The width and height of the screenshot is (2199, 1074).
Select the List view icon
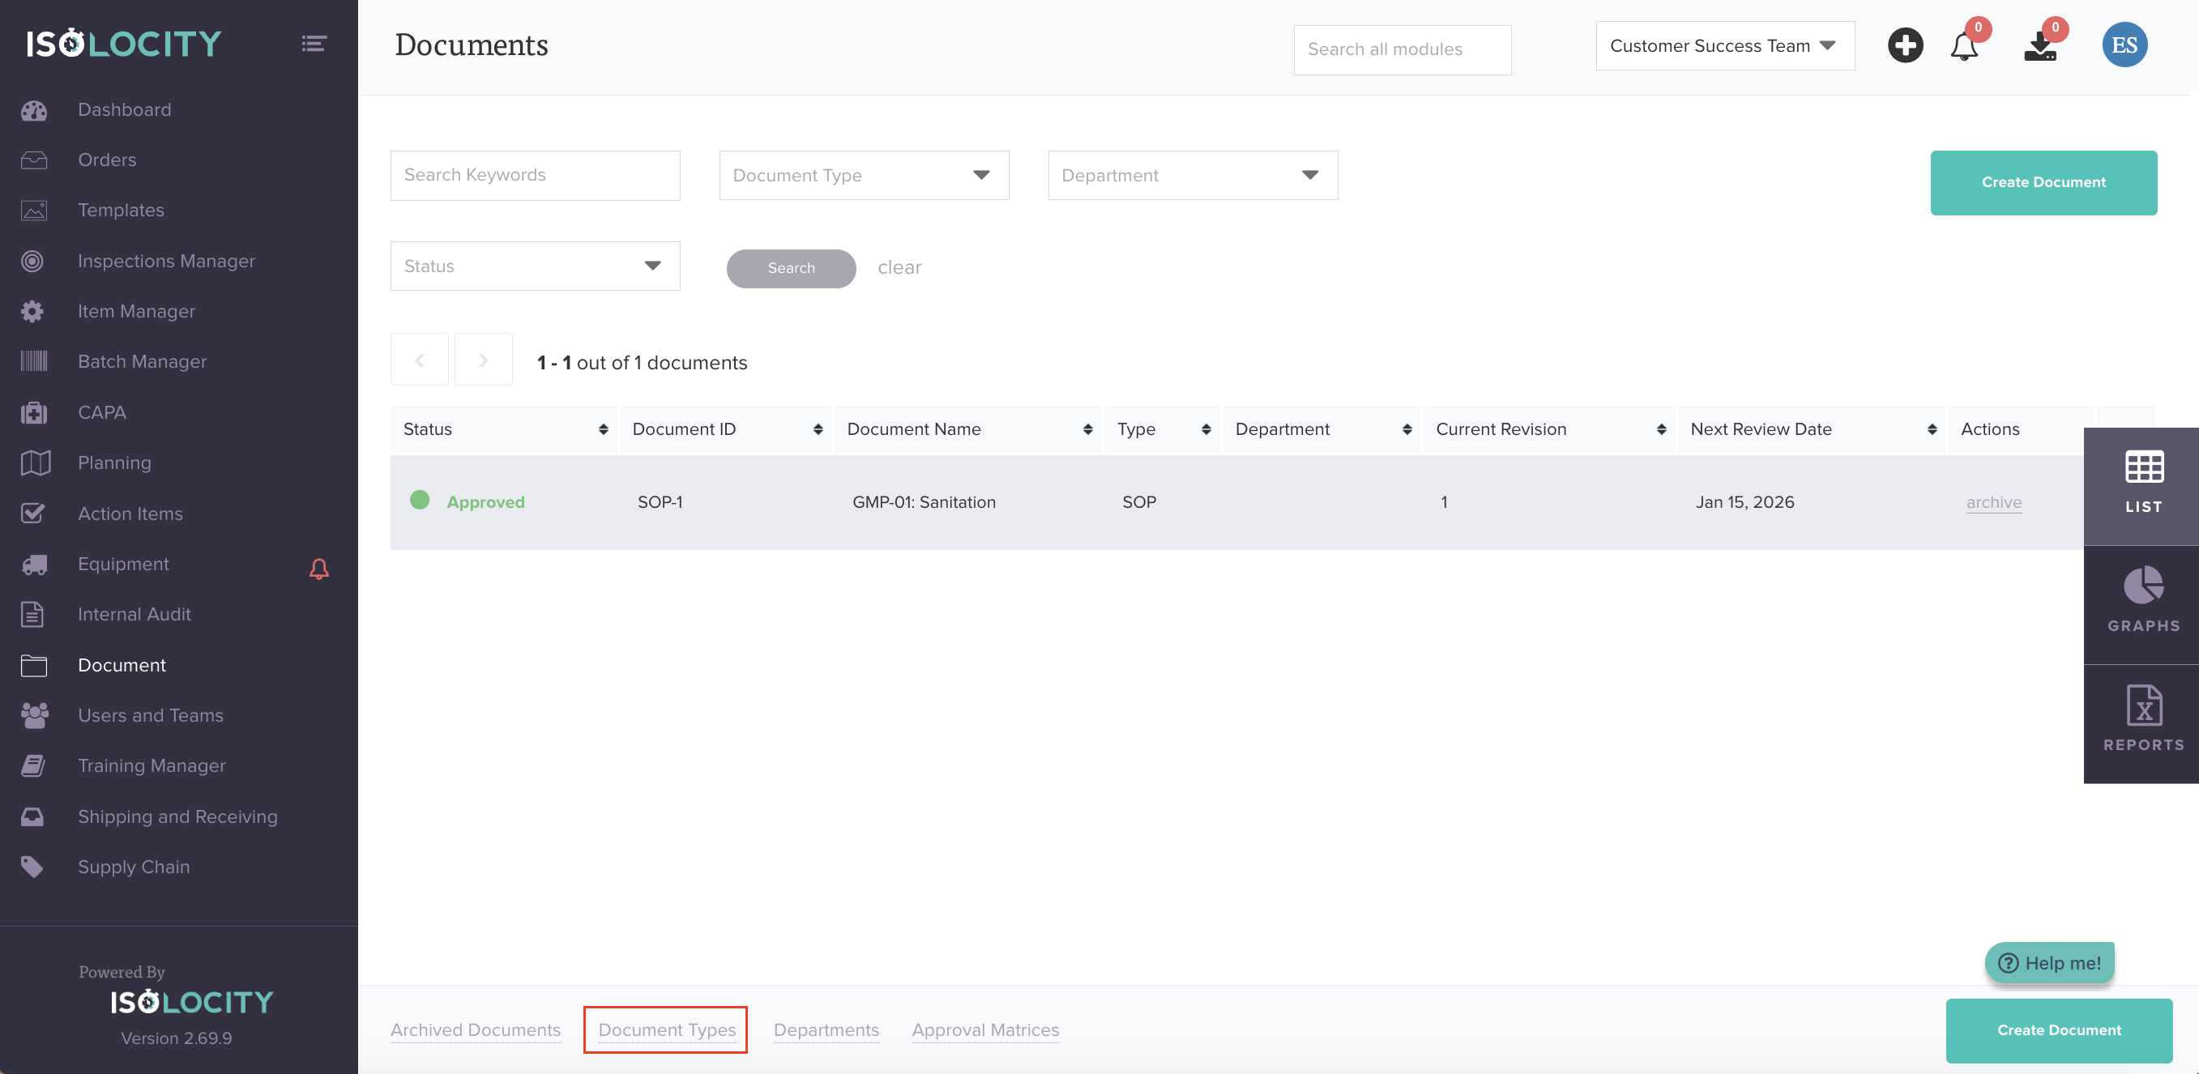pos(2141,482)
